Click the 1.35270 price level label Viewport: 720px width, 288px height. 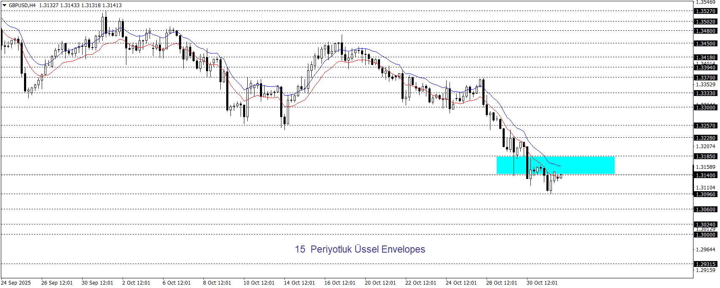tap(705, 11)
